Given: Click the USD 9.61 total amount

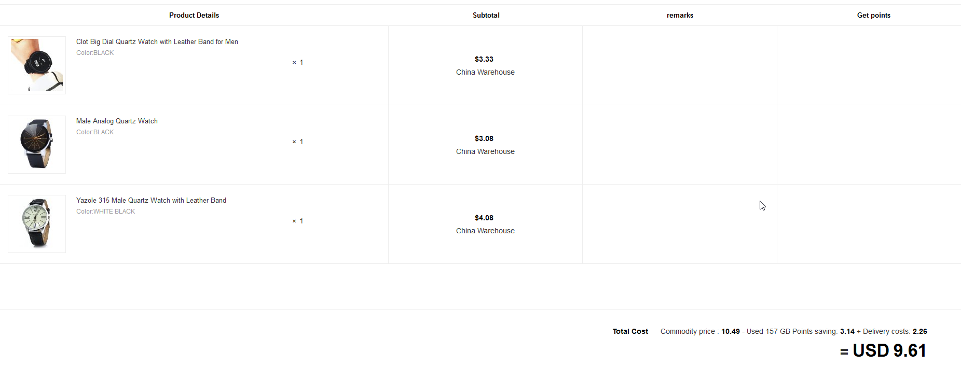Looking at the screenshot, I should [x=889, y=351].
